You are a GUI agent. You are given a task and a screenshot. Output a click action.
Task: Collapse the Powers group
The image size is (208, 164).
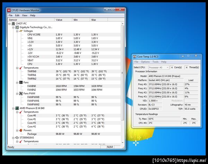pos(17,131)
